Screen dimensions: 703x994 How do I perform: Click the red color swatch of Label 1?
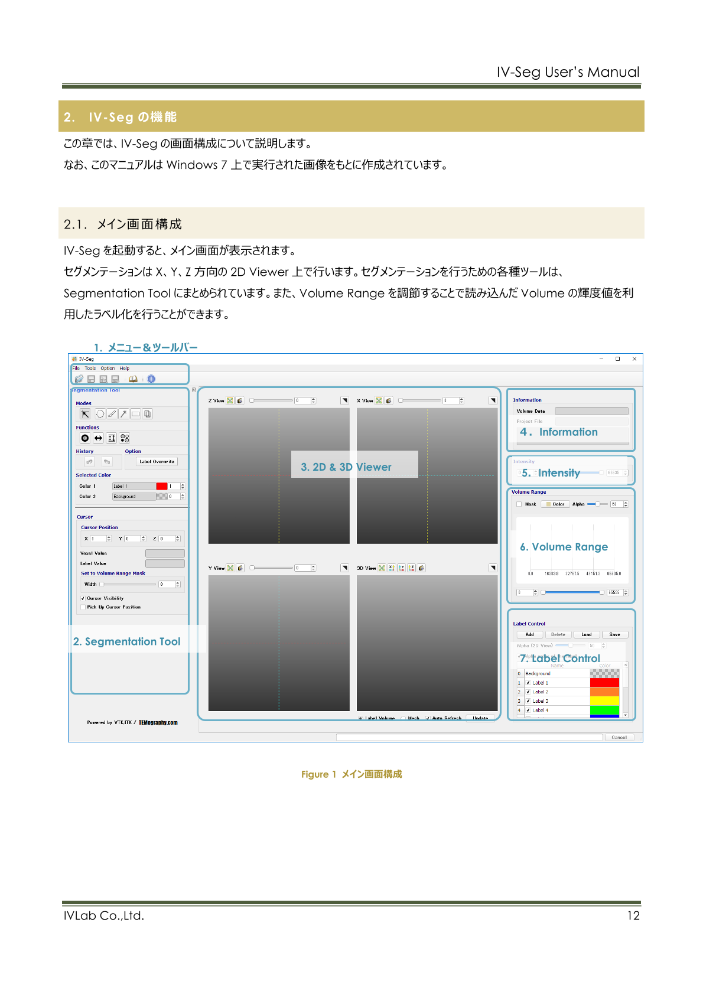pyautogui.click(x=604, y=683)
